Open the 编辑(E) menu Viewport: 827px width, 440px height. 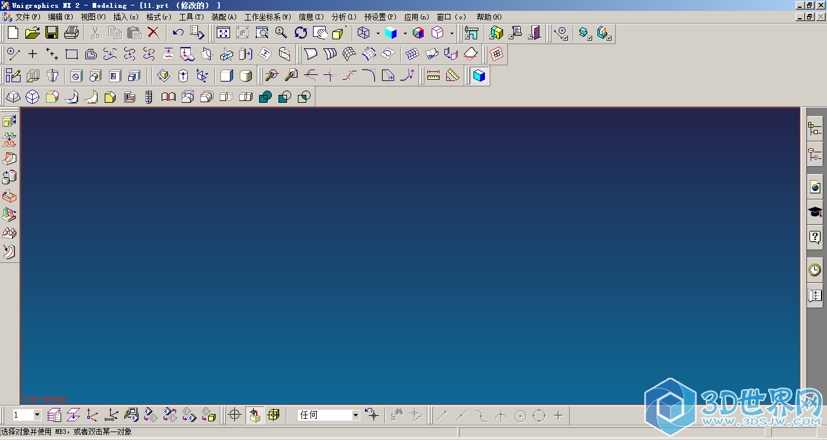(61, 17)
